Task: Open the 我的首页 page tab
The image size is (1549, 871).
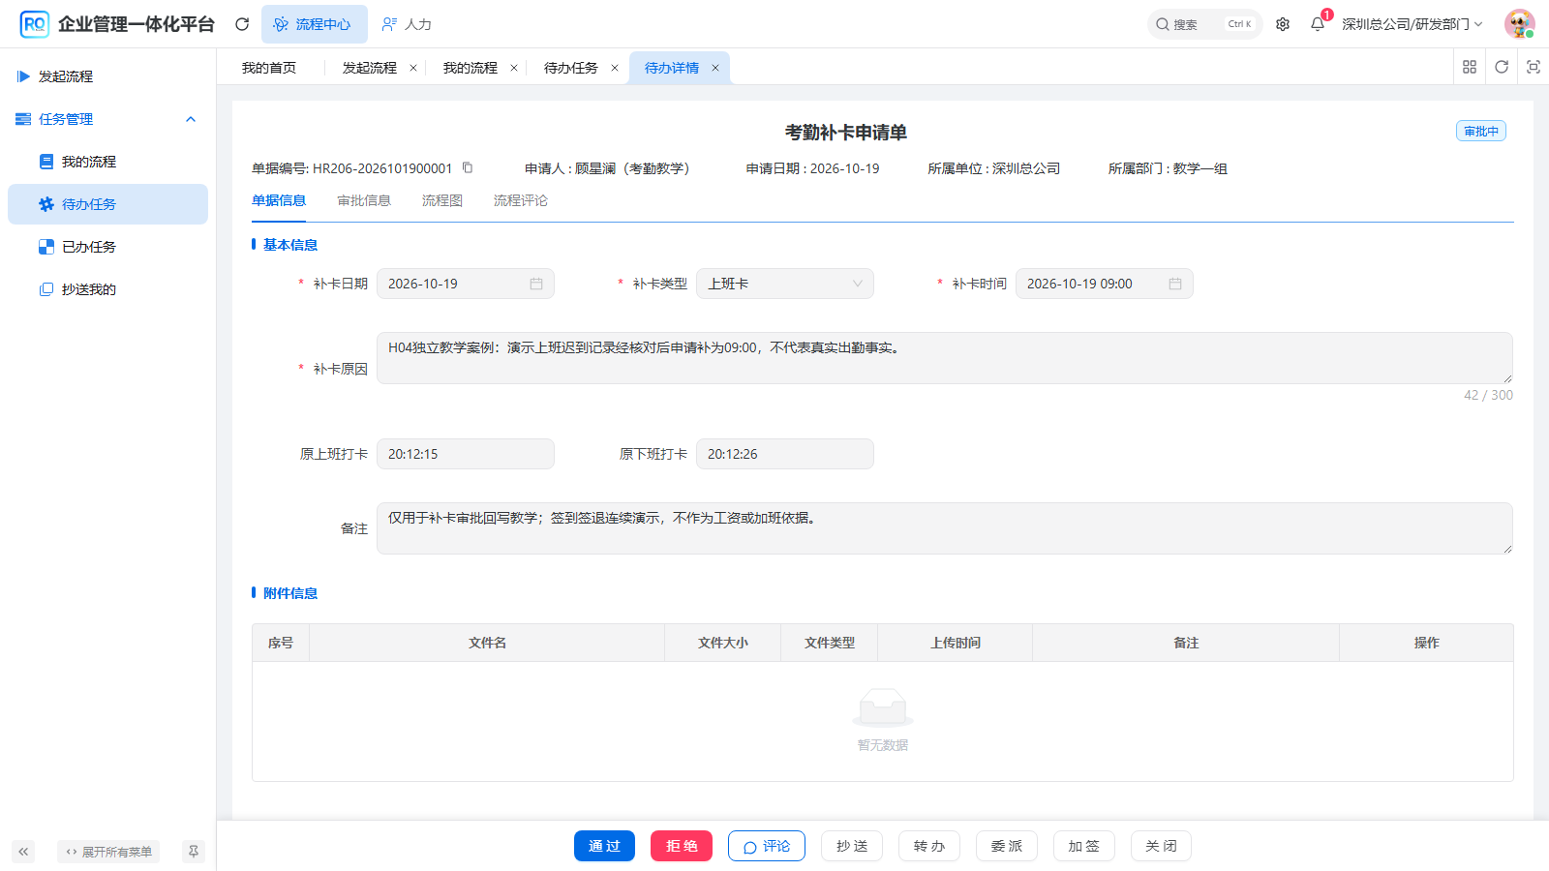Action: pos(269,68)
